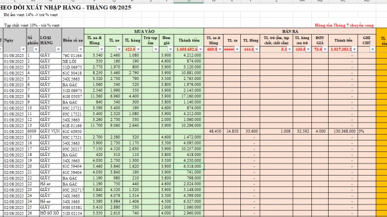This screenshot has height=217, width=387.
Task: Open MUA VÀO TL hàng filter showing 423.5
Action: coord(138,49)
